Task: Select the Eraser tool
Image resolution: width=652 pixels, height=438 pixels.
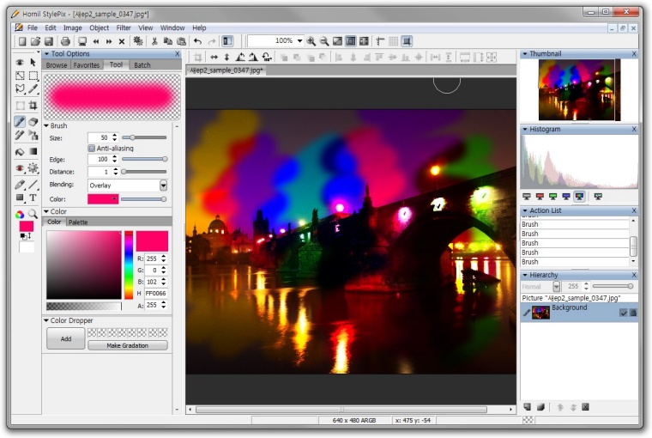Action: 33,122
